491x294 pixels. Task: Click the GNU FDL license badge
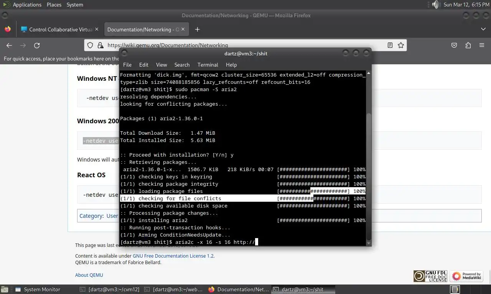point(430,276)
